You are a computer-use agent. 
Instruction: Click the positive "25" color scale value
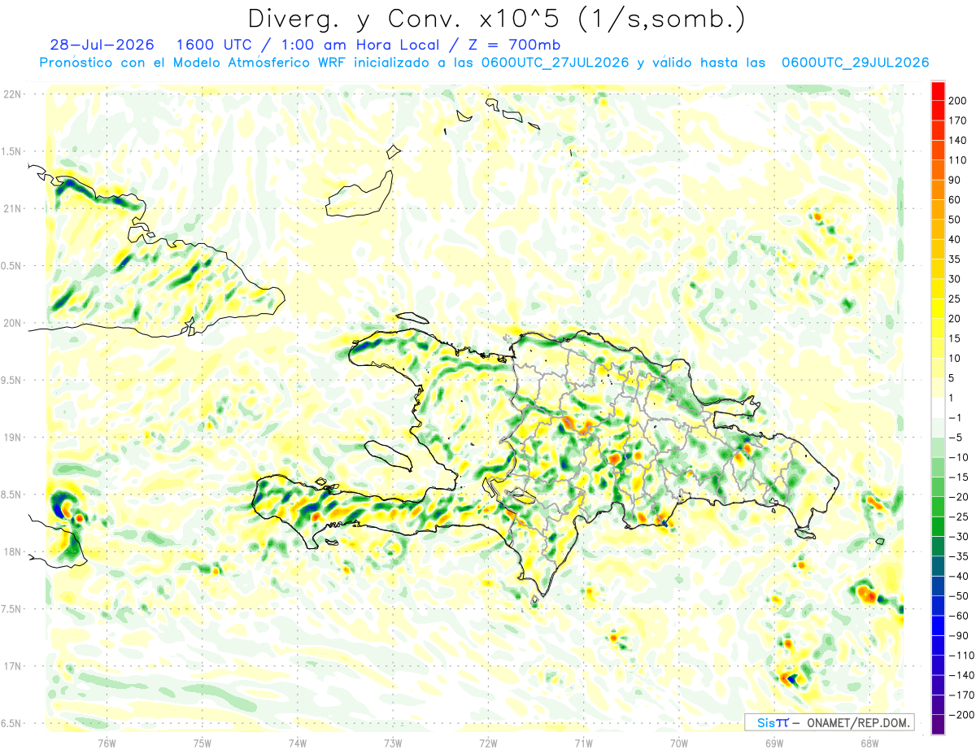955,299
